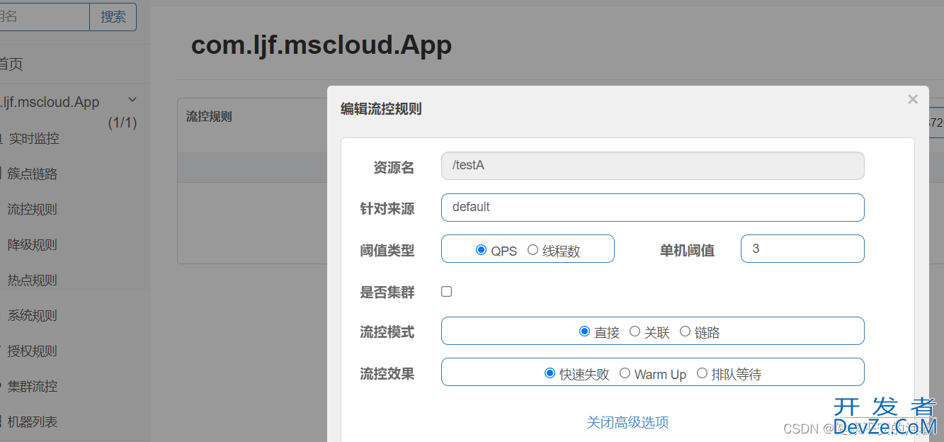Select Warm Up flow effect radio
This screenshot has height=442, width=944.
pos(625,373)
